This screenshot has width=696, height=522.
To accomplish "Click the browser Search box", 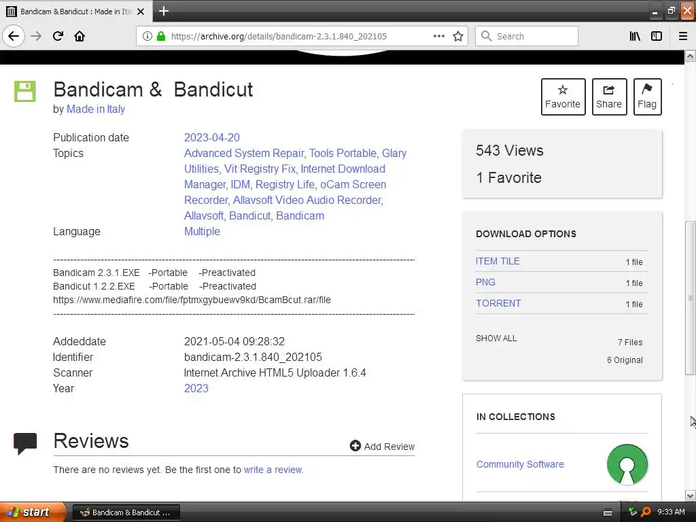I will [527, 36].
